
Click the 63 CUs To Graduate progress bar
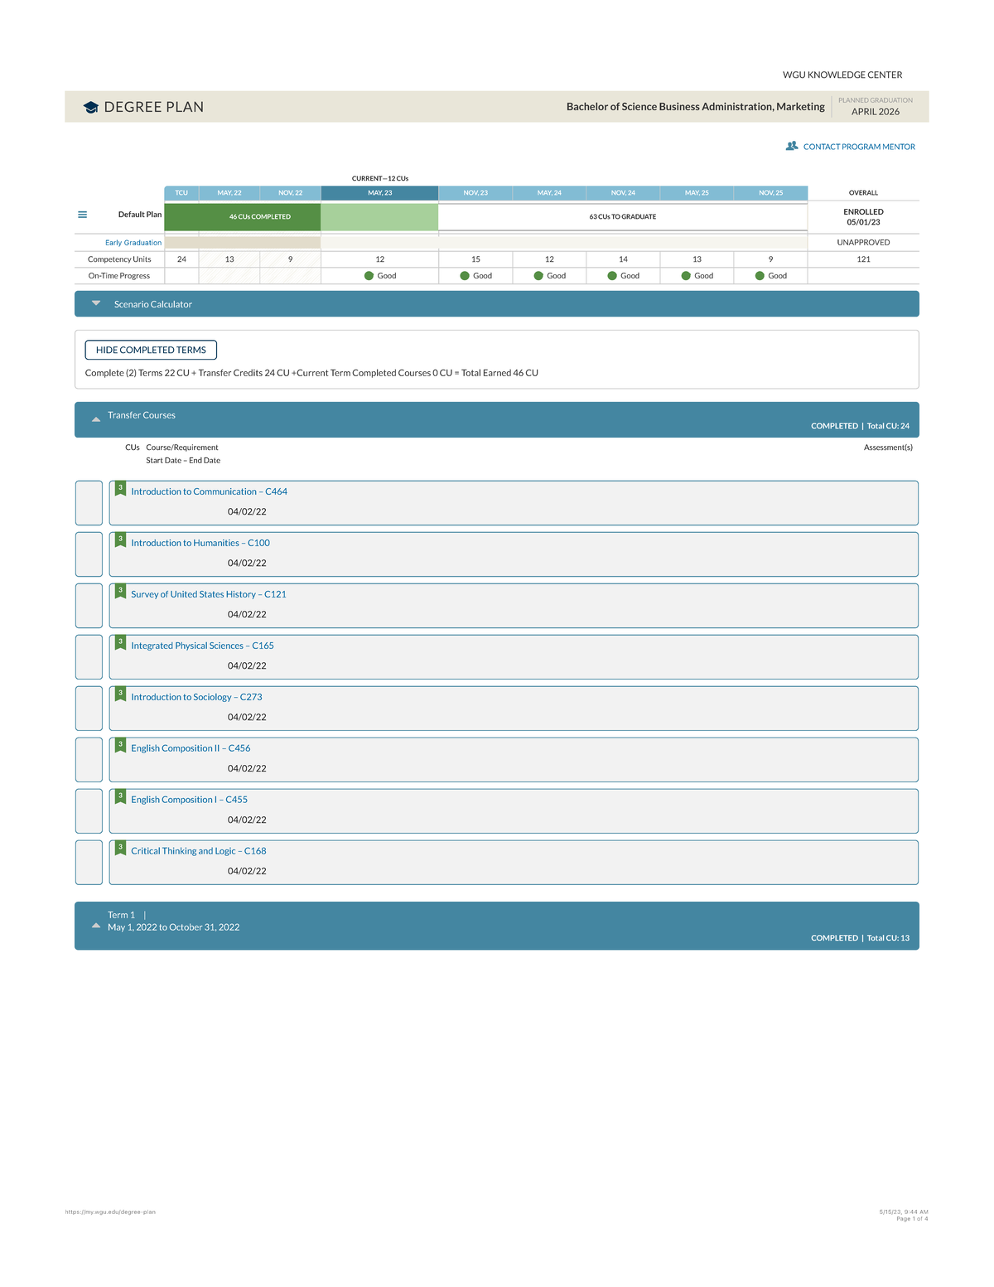(623, 216)
